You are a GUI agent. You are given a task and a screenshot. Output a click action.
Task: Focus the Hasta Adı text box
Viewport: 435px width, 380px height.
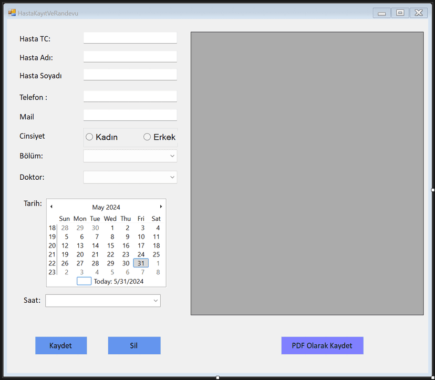[x=130, y=57]
